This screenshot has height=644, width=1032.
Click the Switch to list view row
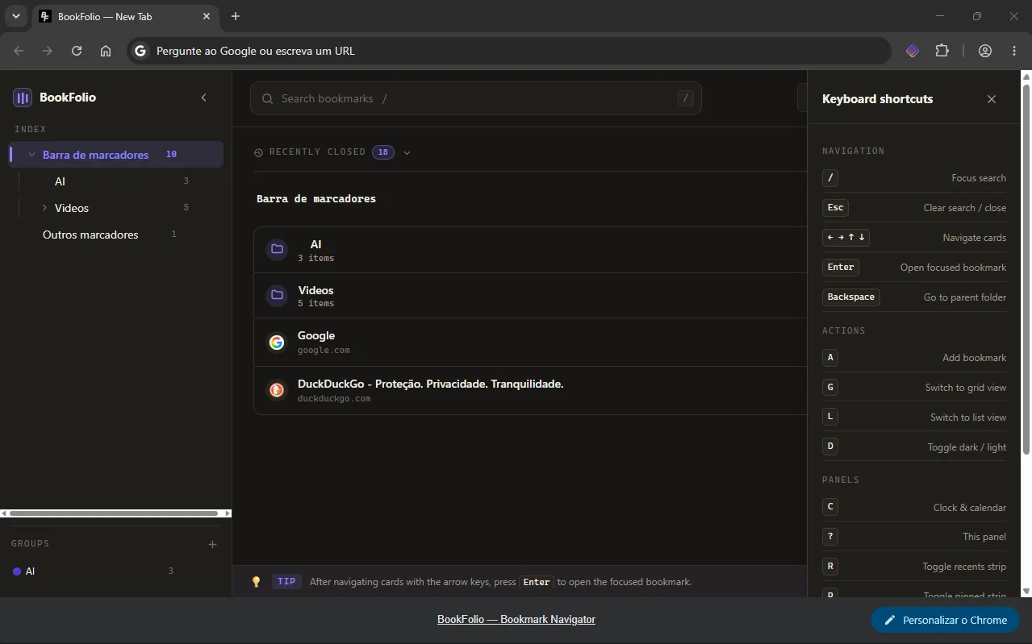click(914, 418)
